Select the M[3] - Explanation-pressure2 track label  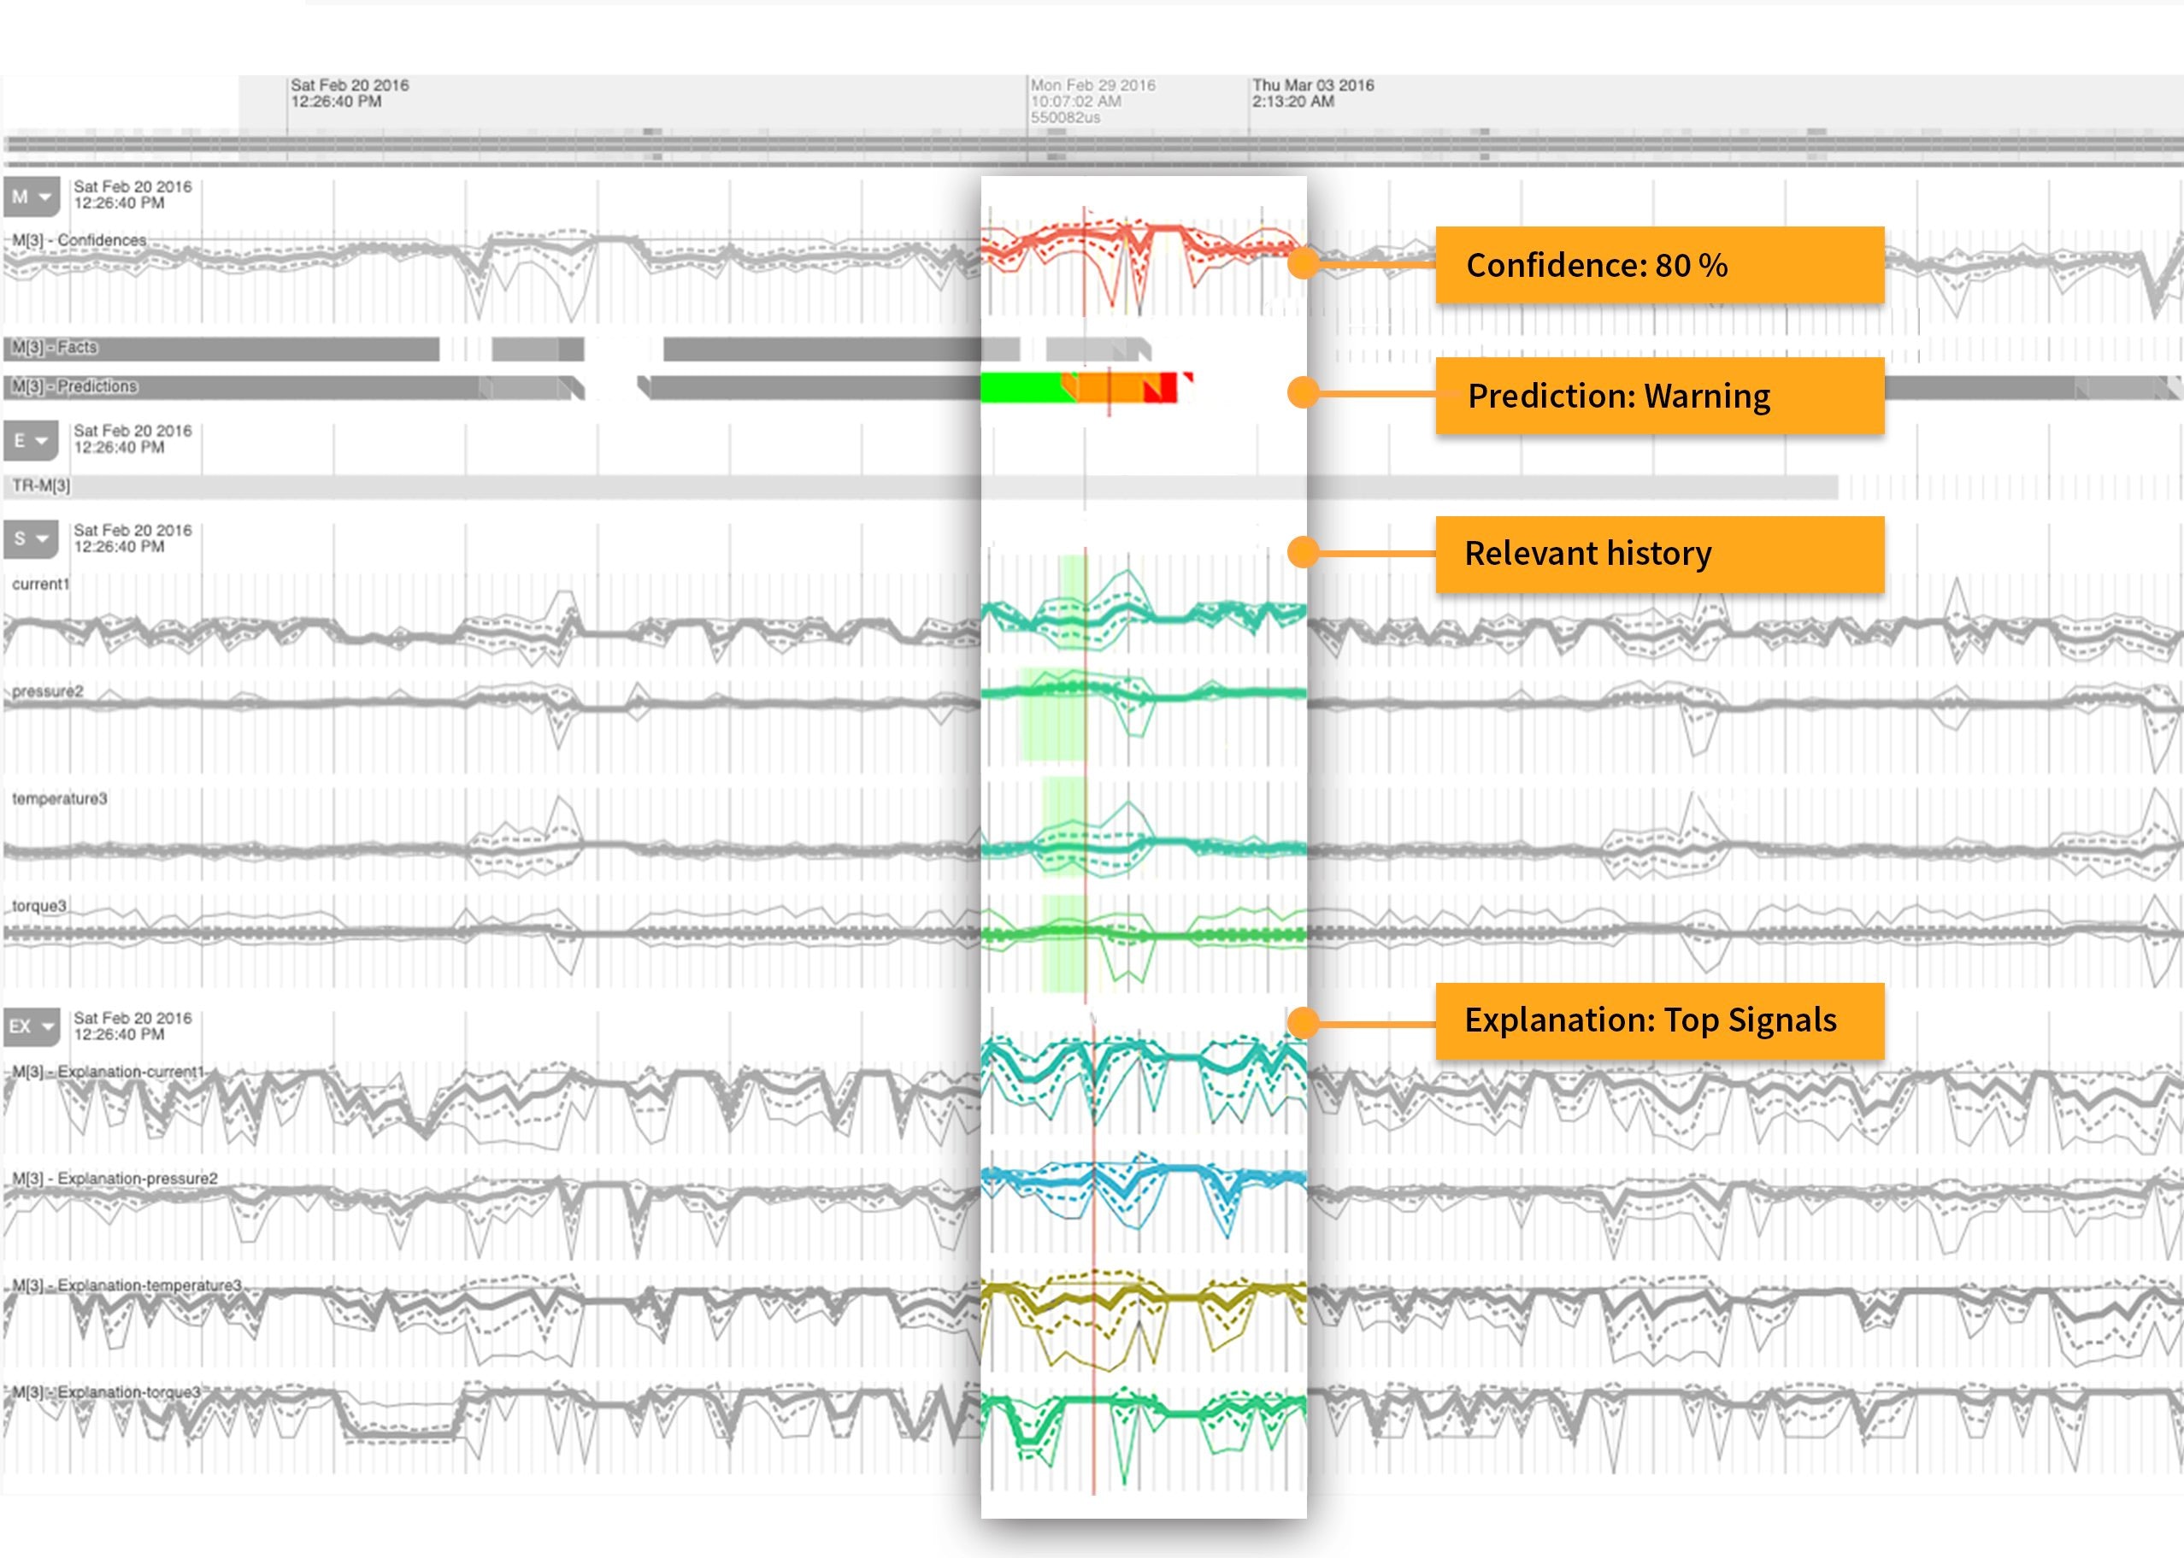pyautogui.click(x=115, y=1178)
